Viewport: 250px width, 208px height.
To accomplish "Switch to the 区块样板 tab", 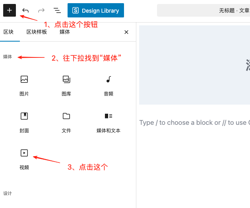I will click(x=37, y=32).
